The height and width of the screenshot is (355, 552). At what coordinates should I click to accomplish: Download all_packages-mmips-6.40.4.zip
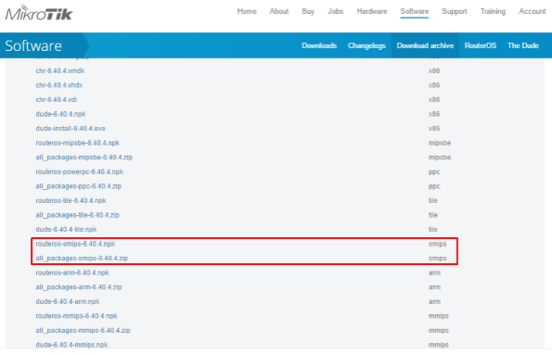[83, 330]
